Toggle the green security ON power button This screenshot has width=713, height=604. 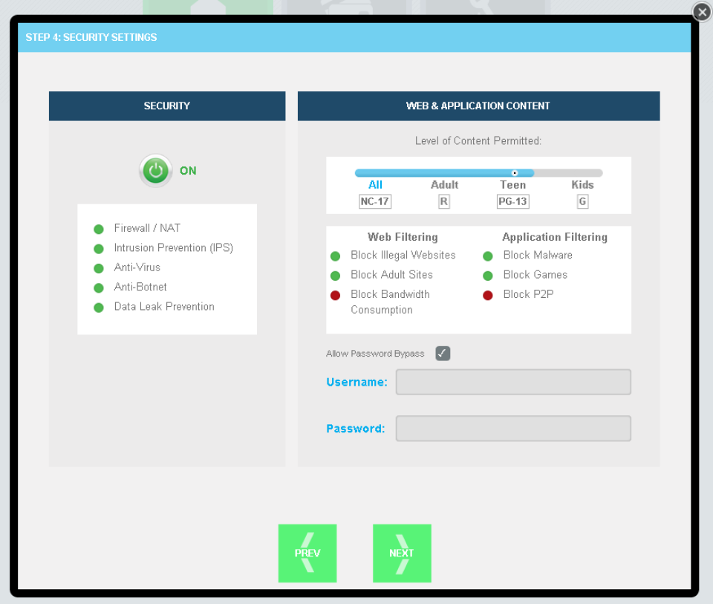click(x=155, y=171)
